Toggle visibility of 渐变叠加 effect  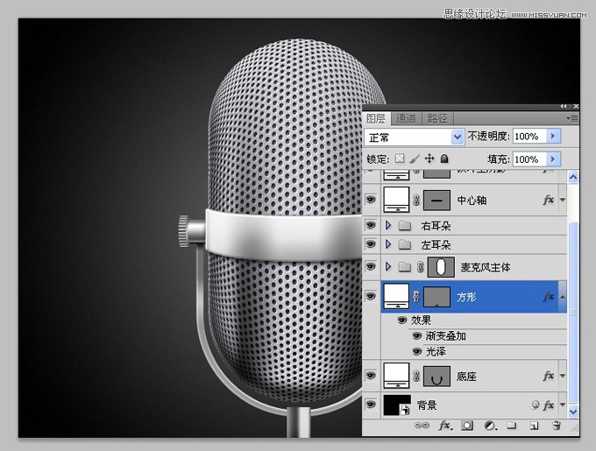click(417, 336)
